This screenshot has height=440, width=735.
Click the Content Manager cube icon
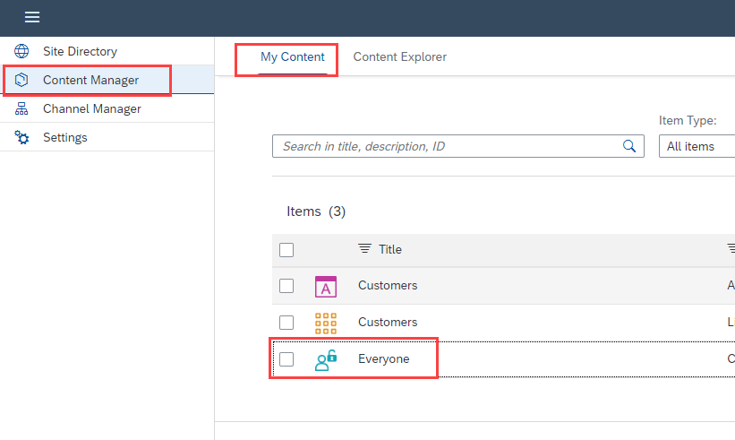tap(22, 80)
